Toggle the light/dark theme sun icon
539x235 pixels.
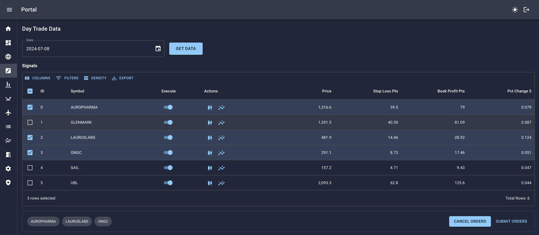pyautogui.click(x=515, y=10)
